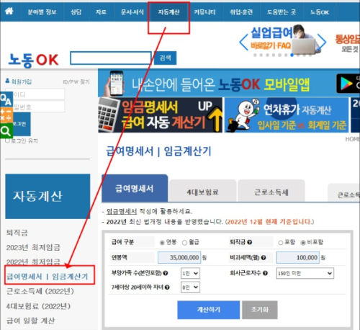Click the help icon next to 회사근로자수
This screenshot has height=330, width=360.
[265, 273]
